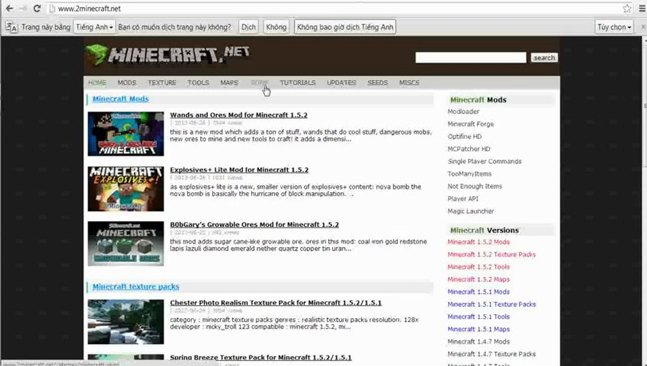Go to the SEEDS menu item

pos(377,82)
